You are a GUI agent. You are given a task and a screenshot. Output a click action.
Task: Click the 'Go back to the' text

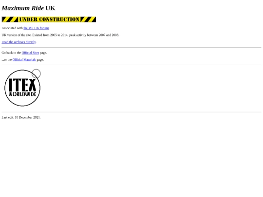tap(11, 53)
